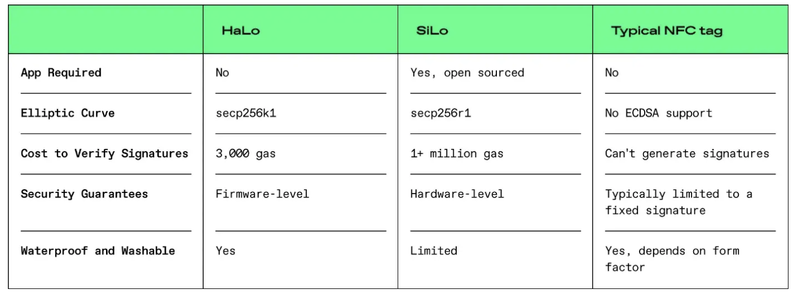Click the Hardware-level cell

(x=457, y=194)
